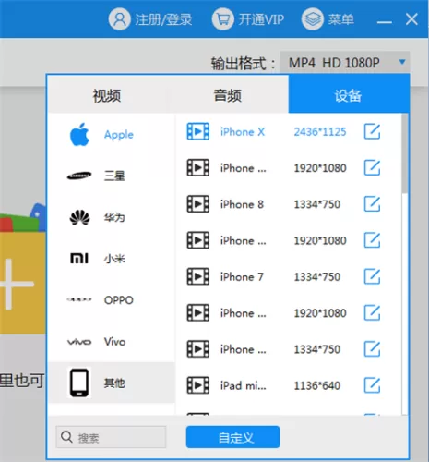Click the 开通VIP label

pos(261,19)
